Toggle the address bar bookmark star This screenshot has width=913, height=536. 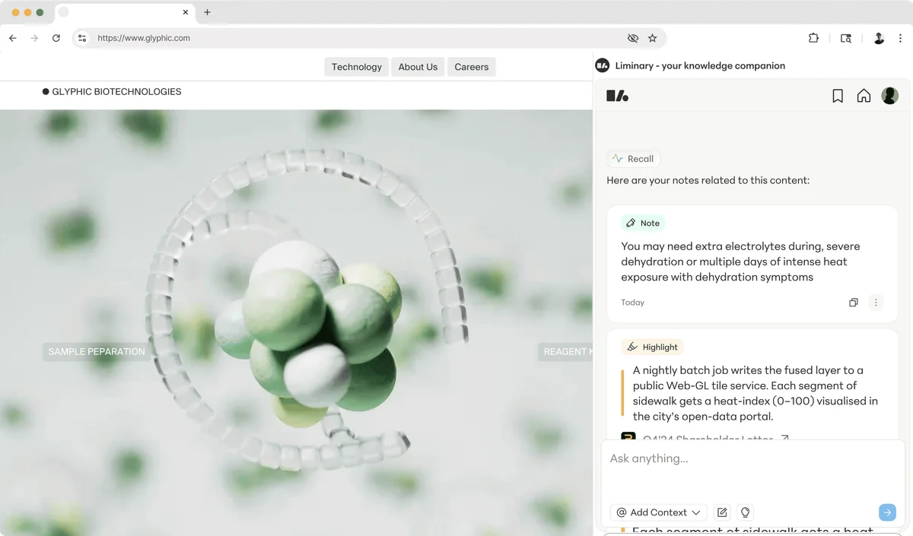[x=653, y=37]
